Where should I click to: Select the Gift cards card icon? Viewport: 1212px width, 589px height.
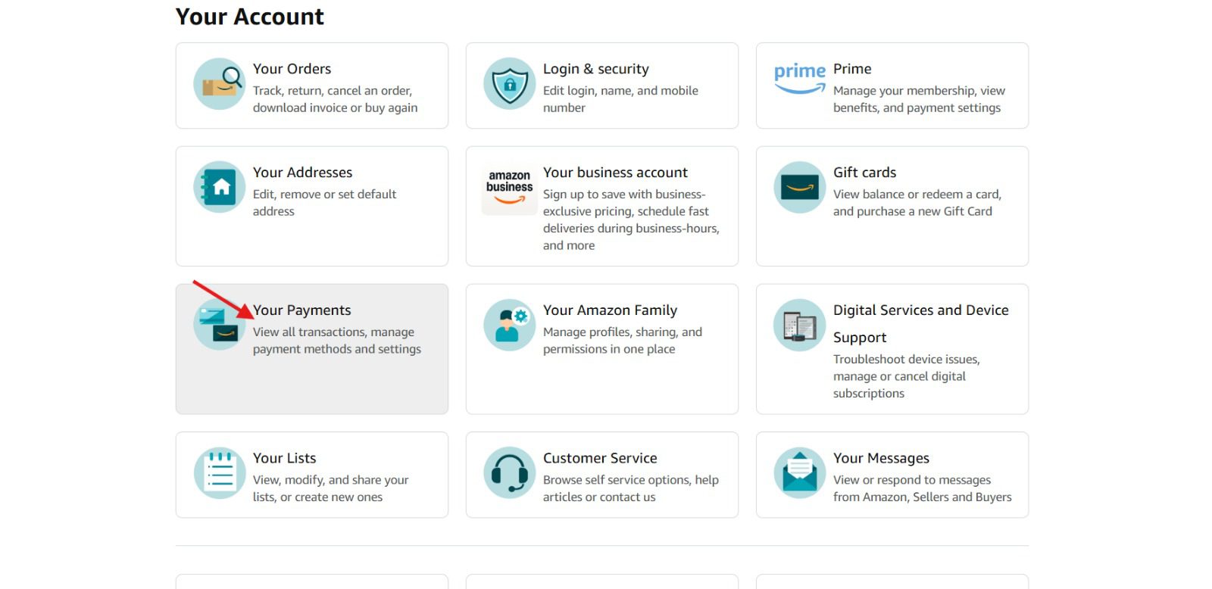[x=798, y=187]
